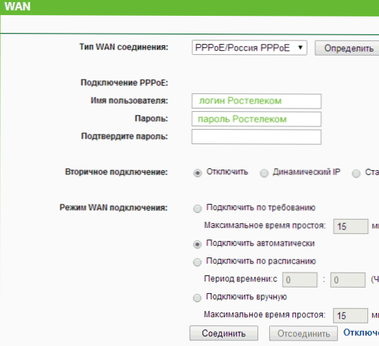Click the time period hours field

300,280
